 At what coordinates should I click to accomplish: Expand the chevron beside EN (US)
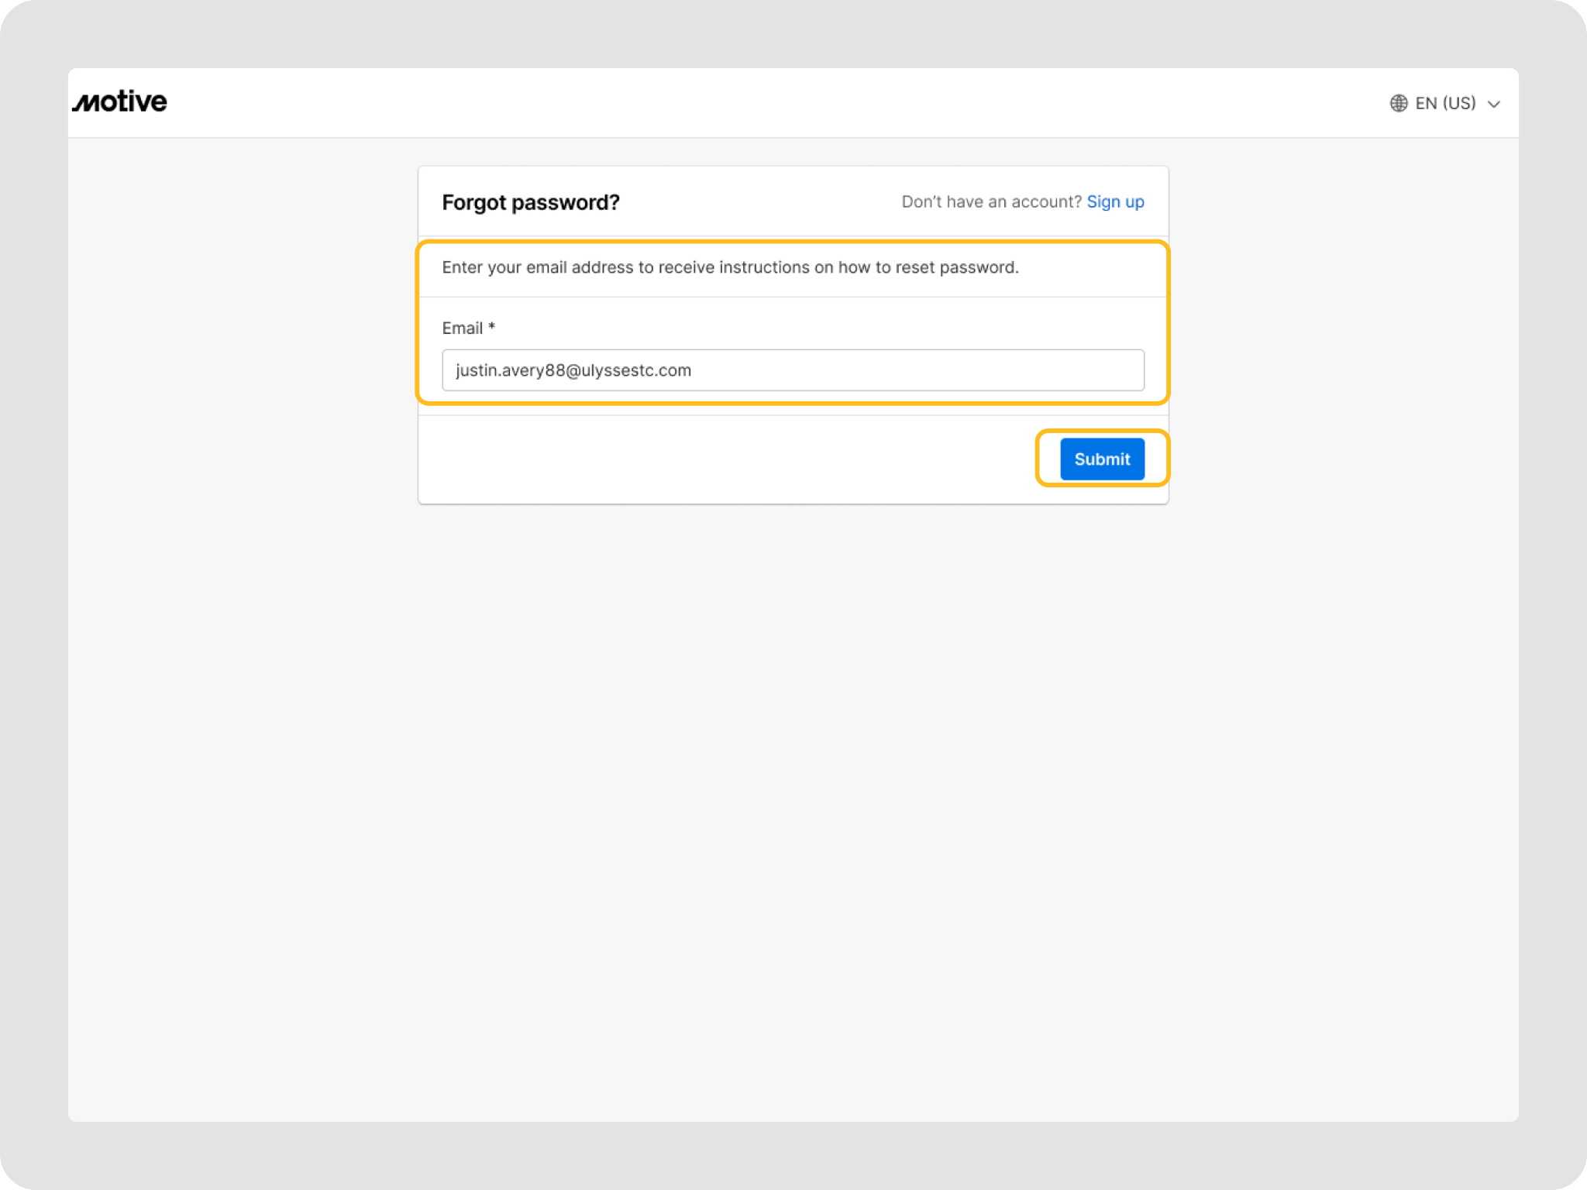coord(1494,104)
